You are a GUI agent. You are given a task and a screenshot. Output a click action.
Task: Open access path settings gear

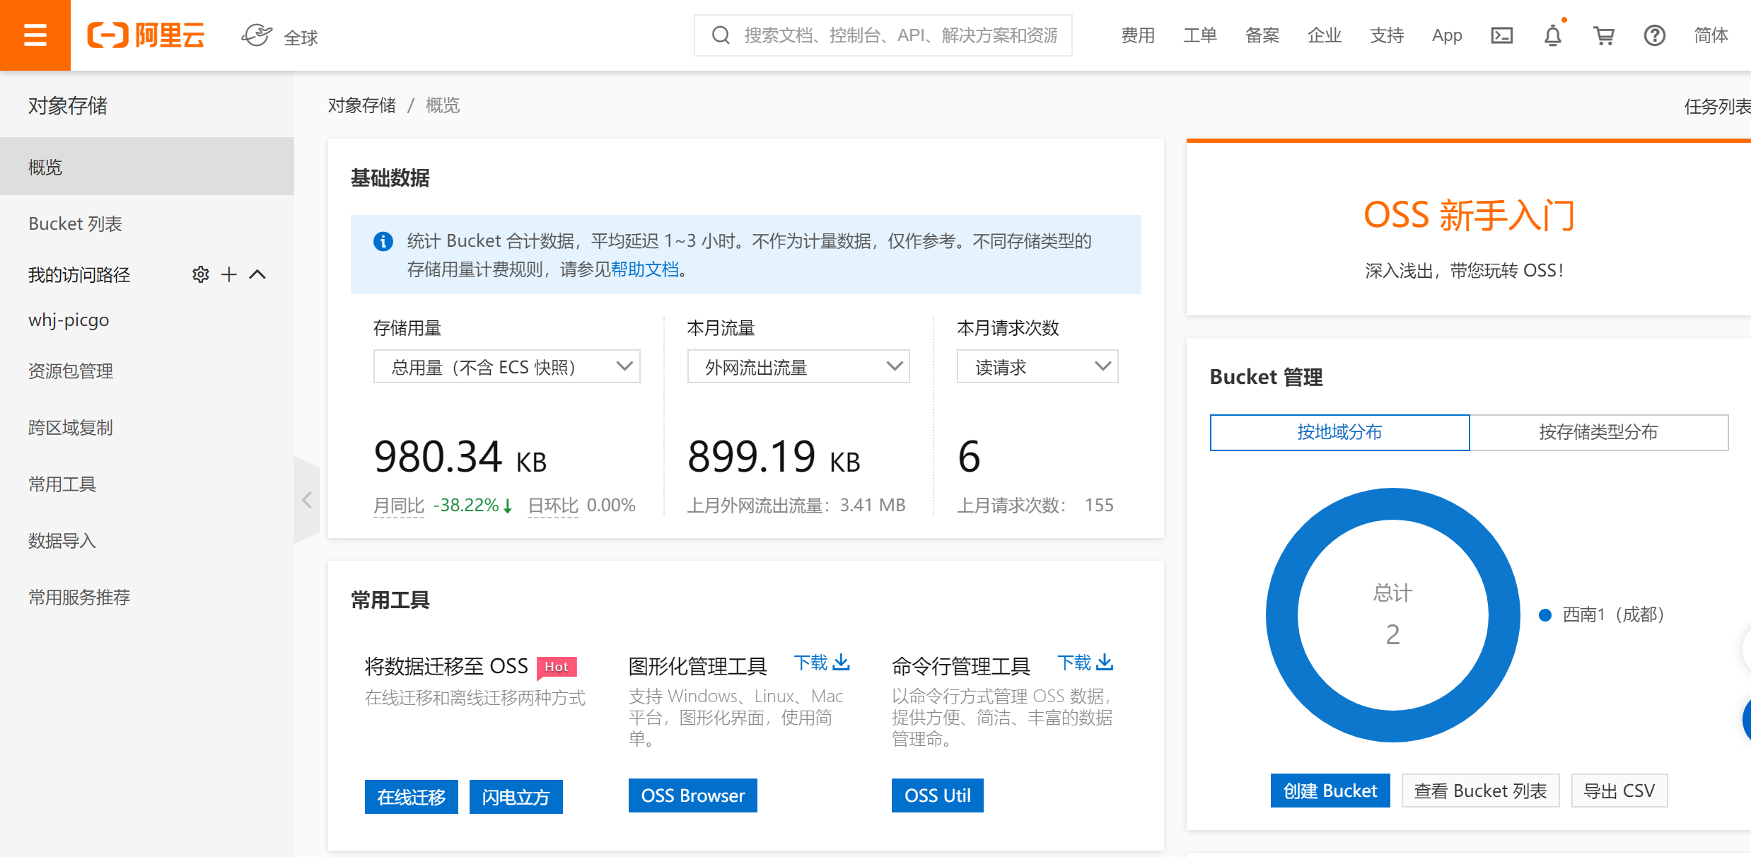coord(201,274)
